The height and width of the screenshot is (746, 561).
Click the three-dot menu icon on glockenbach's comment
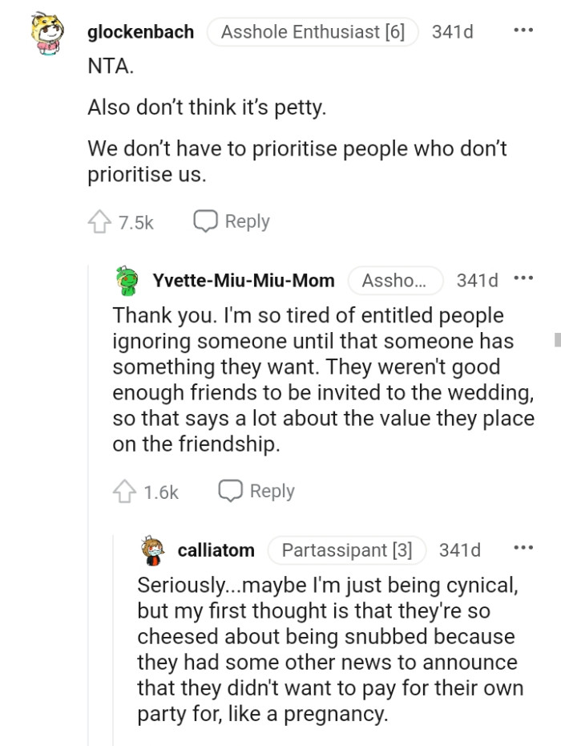522,30
